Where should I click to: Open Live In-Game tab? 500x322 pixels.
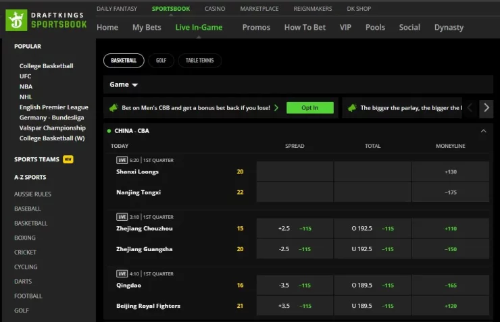pos(199,28)
